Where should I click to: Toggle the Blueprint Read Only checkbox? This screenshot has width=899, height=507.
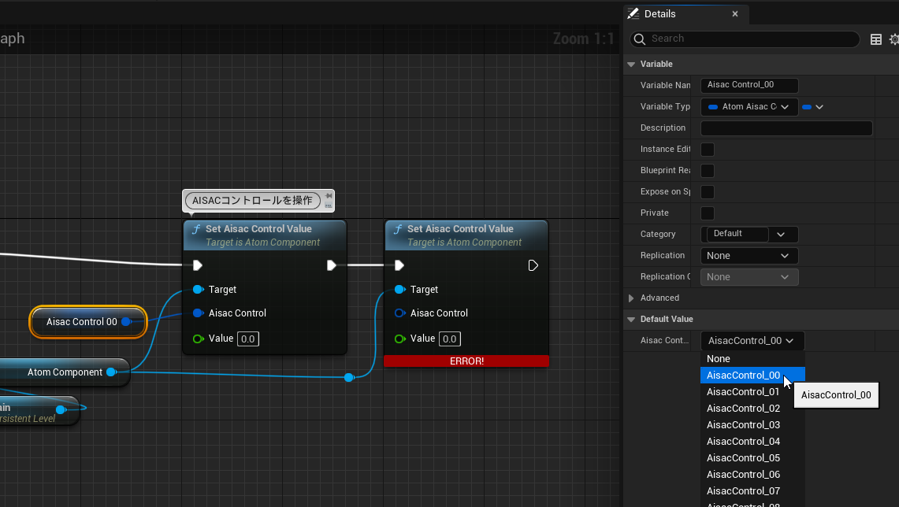(x=708, y=170)
